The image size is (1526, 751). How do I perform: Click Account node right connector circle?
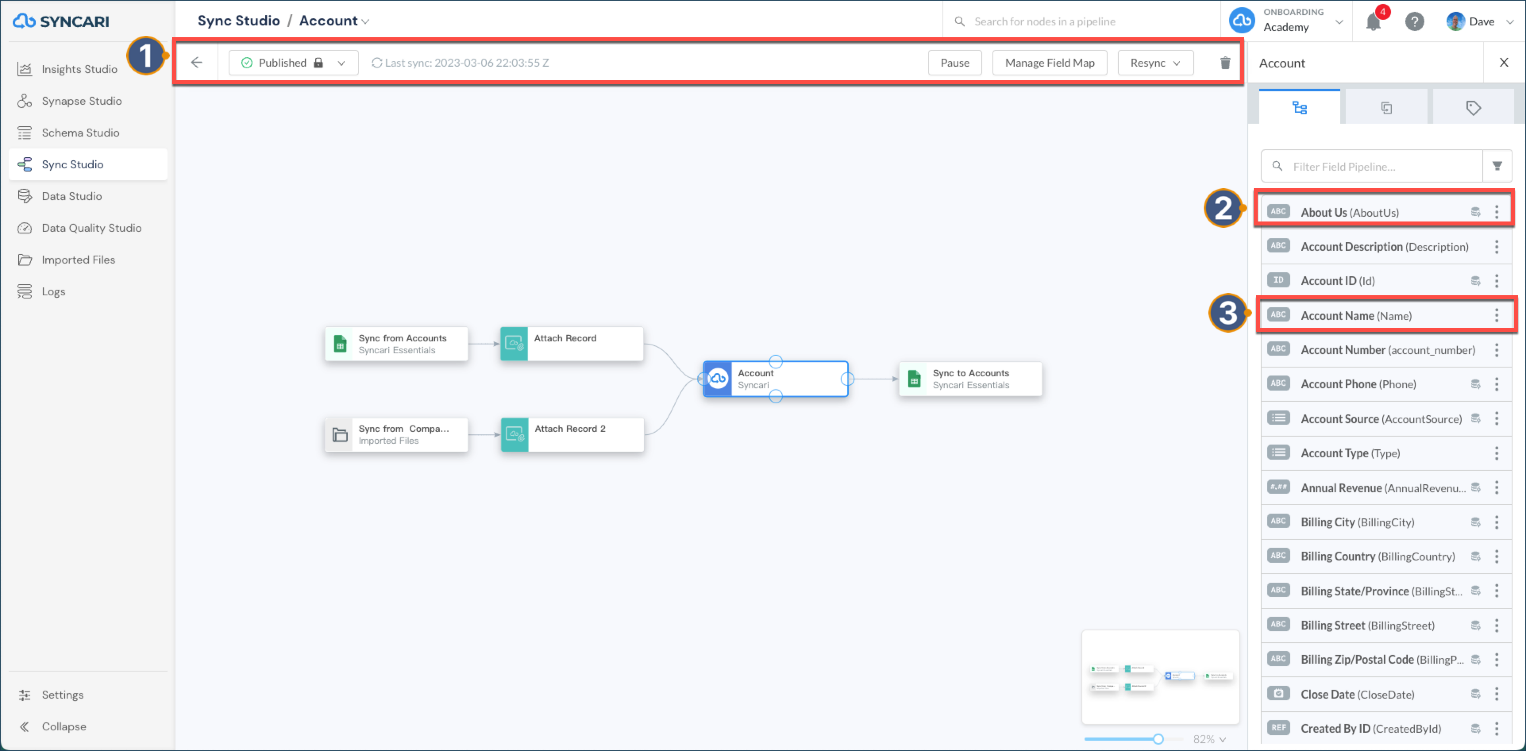848,379
